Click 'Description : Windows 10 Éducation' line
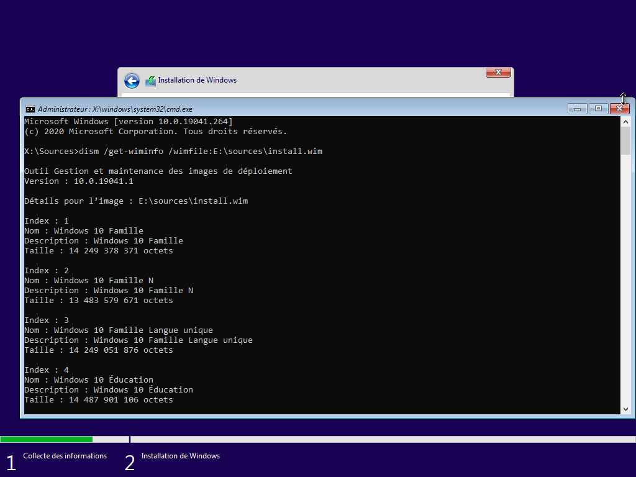Viewport: 636px width, 477px height. pos(109,390)
